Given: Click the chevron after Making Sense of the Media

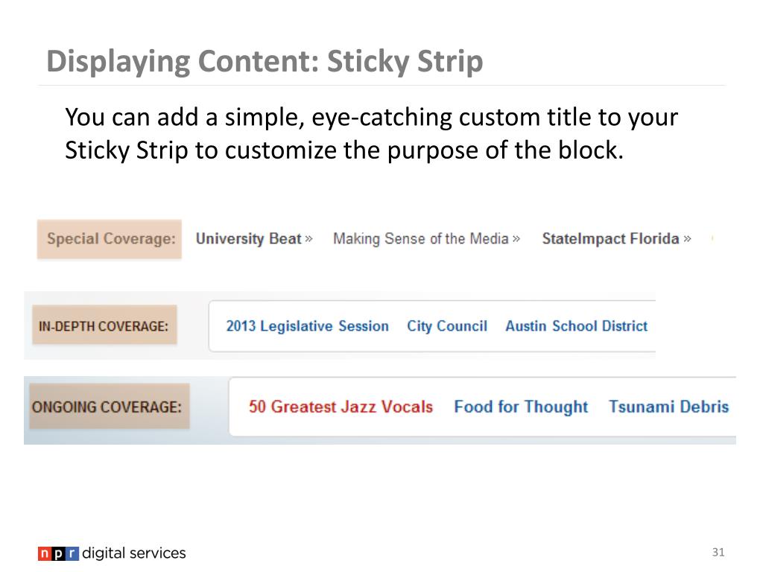Looking at the screenshot, I should coord(516,239).
